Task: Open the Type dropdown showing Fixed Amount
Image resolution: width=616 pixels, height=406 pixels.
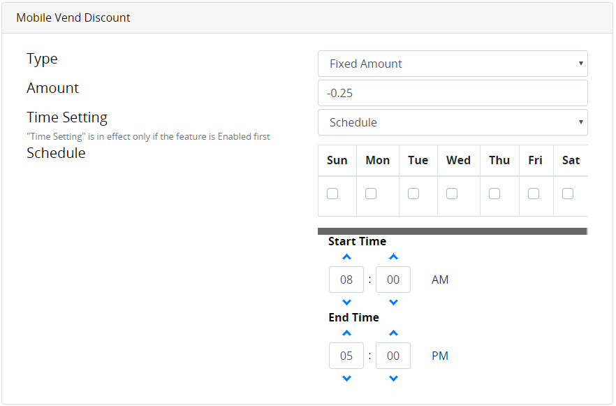Action: pyautogui.click(x=453, y=64)
